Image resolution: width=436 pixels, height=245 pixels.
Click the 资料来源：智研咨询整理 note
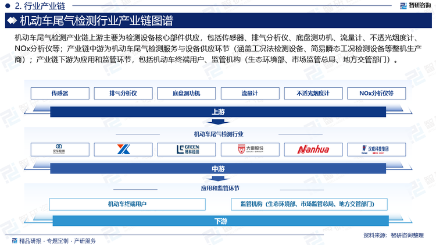(393, 235)
